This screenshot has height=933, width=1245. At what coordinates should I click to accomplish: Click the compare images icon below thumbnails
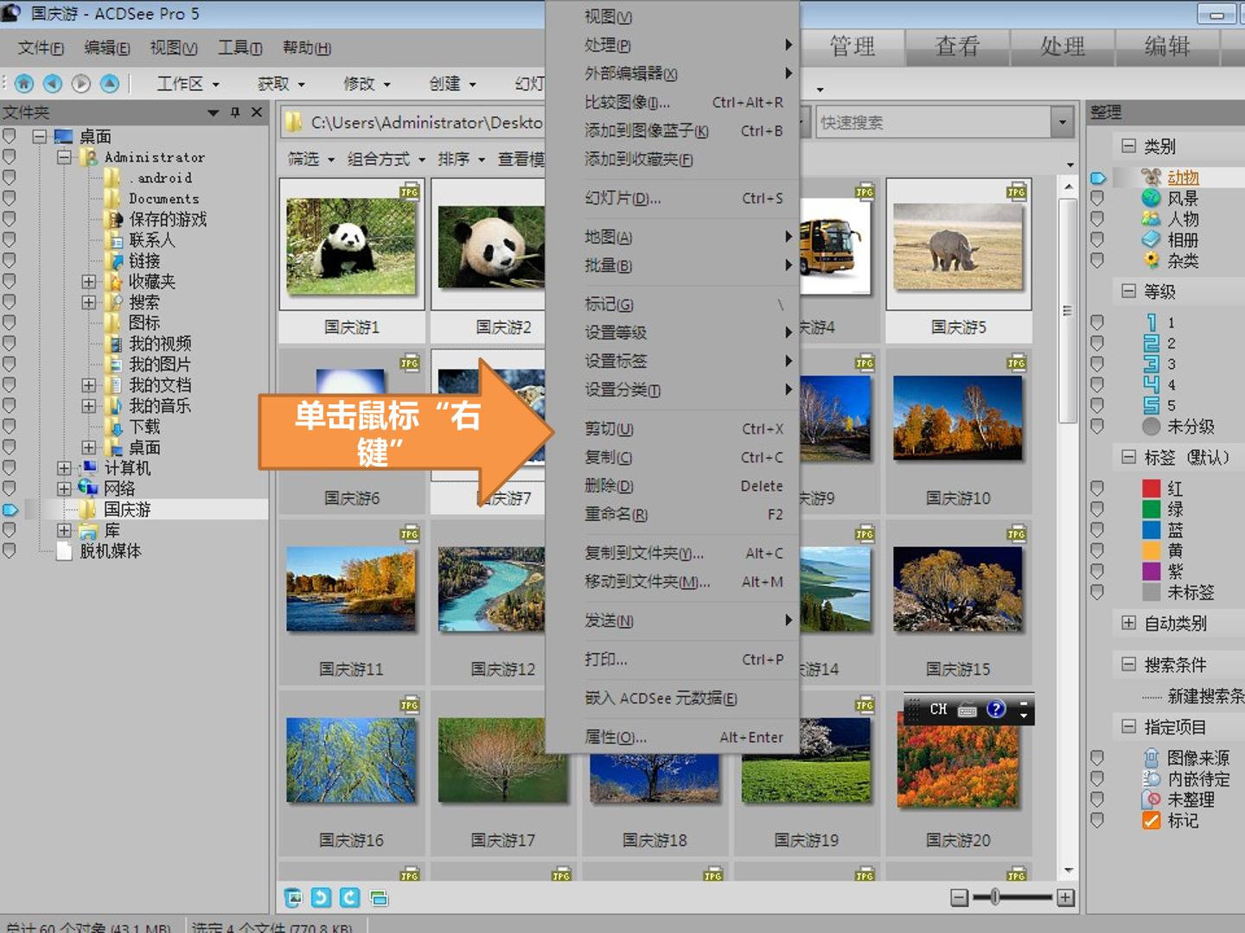click(x=379, y=898)
